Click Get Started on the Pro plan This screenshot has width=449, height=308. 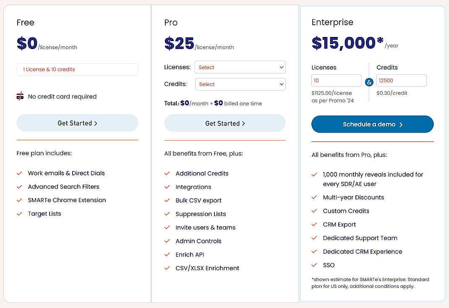pos(225,123)
